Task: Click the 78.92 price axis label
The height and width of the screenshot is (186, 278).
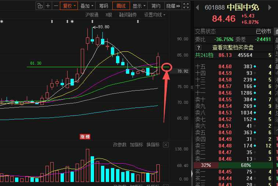Action: tap(183, 71)
